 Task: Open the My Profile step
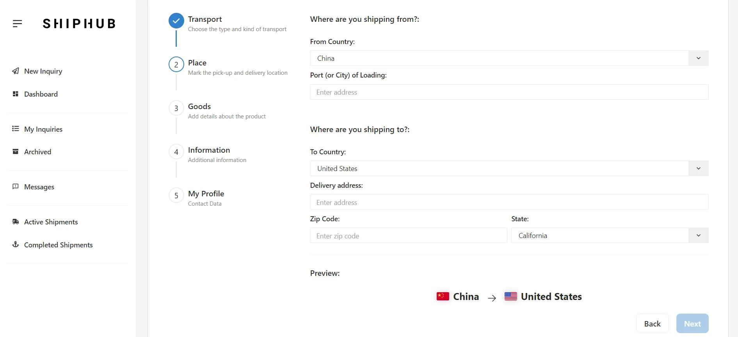(206, 194)
